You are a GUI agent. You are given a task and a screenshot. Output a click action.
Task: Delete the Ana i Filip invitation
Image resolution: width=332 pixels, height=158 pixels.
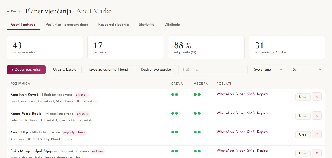coord(317,135)
